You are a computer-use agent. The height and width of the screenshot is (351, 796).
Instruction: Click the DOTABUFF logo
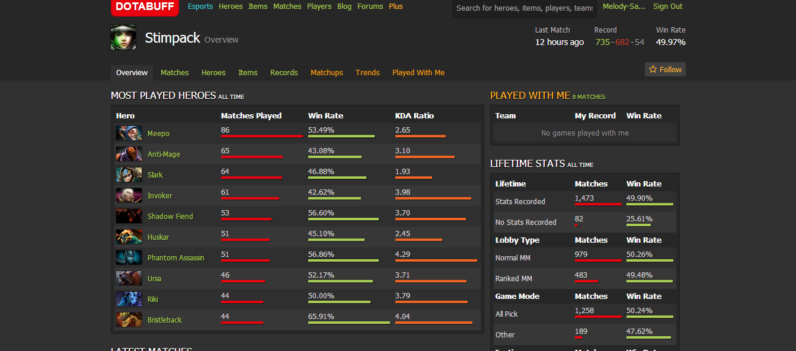coord(145,7)
